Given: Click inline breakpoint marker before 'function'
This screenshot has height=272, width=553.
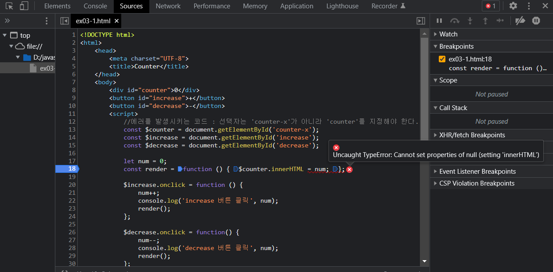Looking at the screenshot, I should click(180, 169).
